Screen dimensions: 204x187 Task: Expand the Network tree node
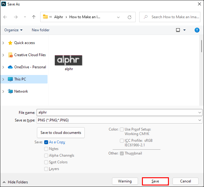(x=3, y=91)
